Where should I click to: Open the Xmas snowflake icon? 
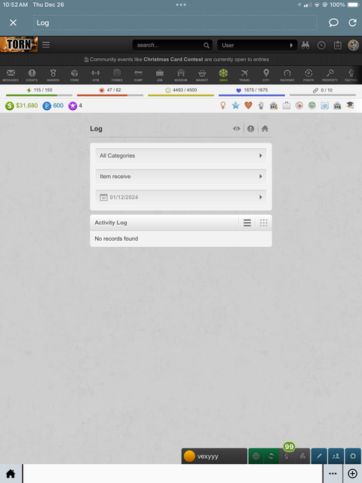pyautogui.click(x=223, y=75)
